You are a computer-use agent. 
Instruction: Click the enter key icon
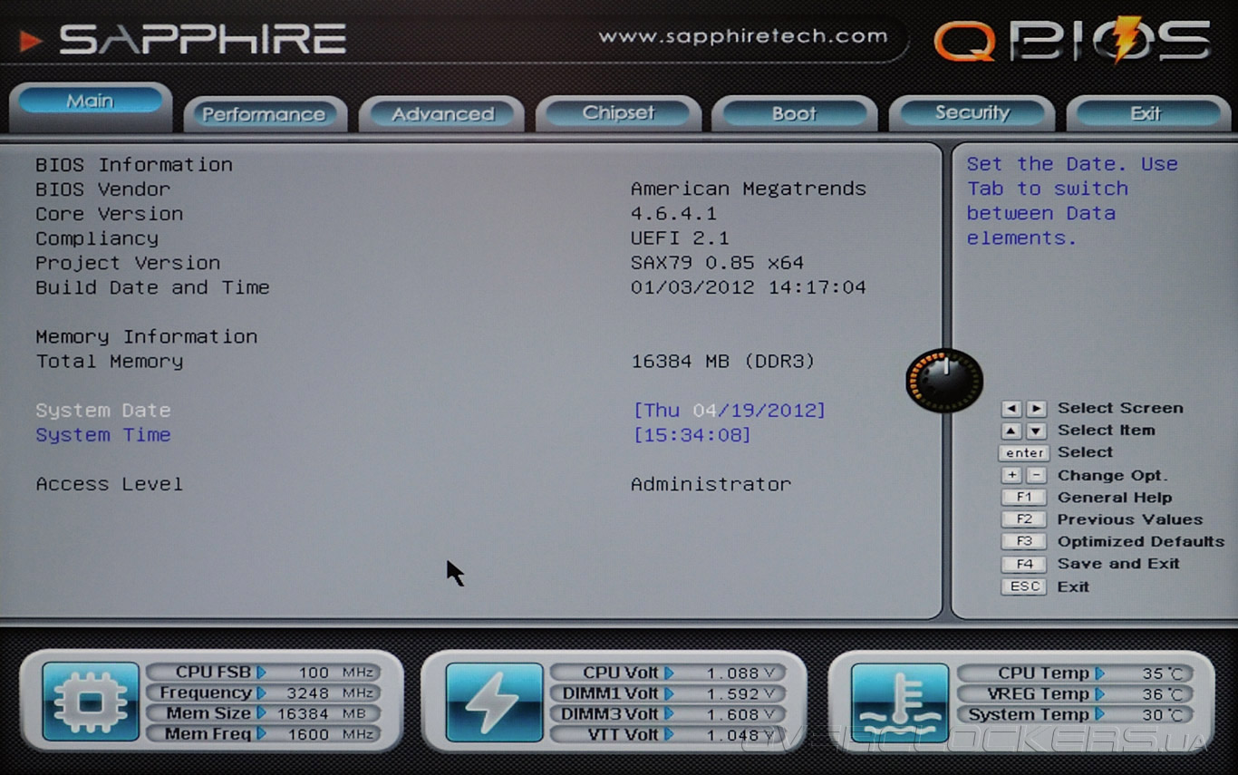[1024, 453]
